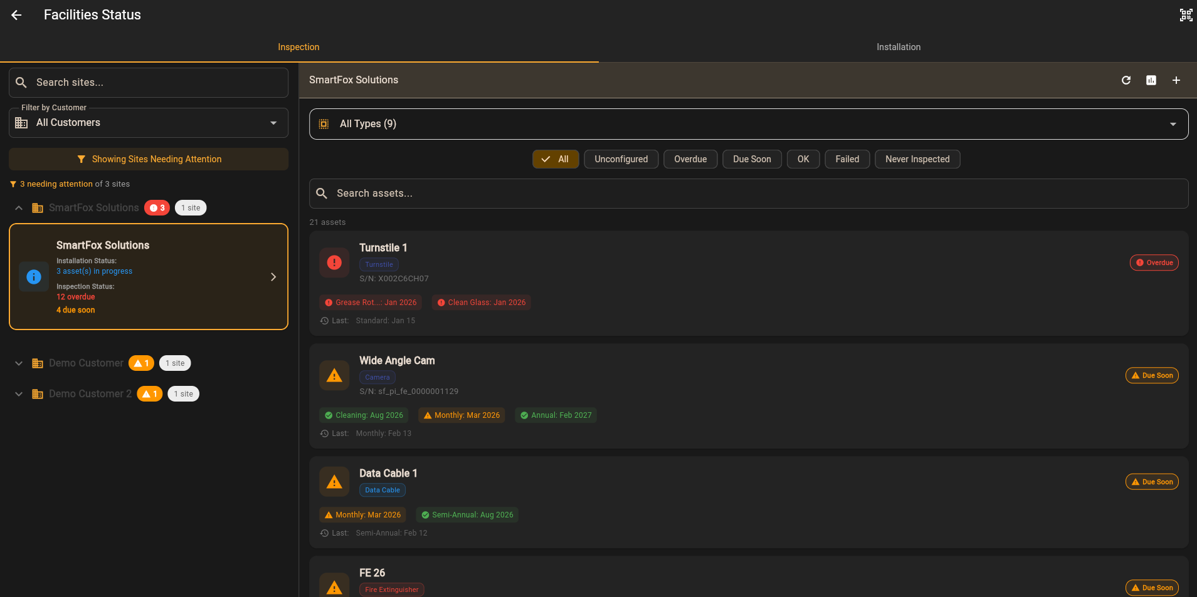1197x597 pixels.
Task: Toggle the OK filter chip
Action: pos(803,159)
